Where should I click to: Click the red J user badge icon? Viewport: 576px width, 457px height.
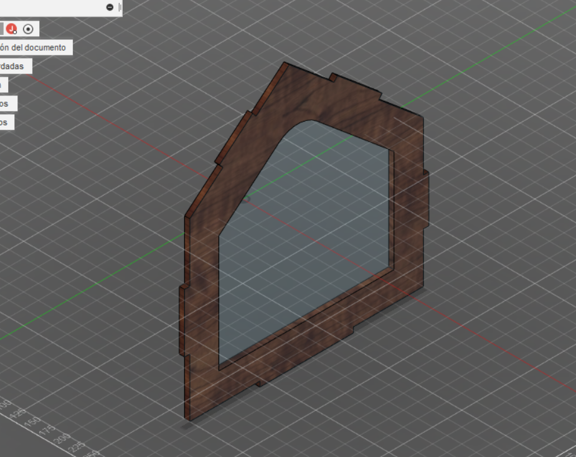click(11, 29)
